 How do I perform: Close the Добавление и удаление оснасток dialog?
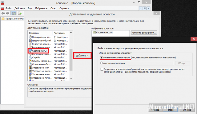(157, 14)
